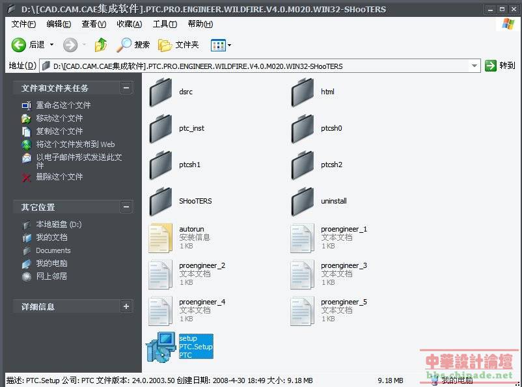
Task: Open the 收藏(A) menu
Action: [129, 24]
